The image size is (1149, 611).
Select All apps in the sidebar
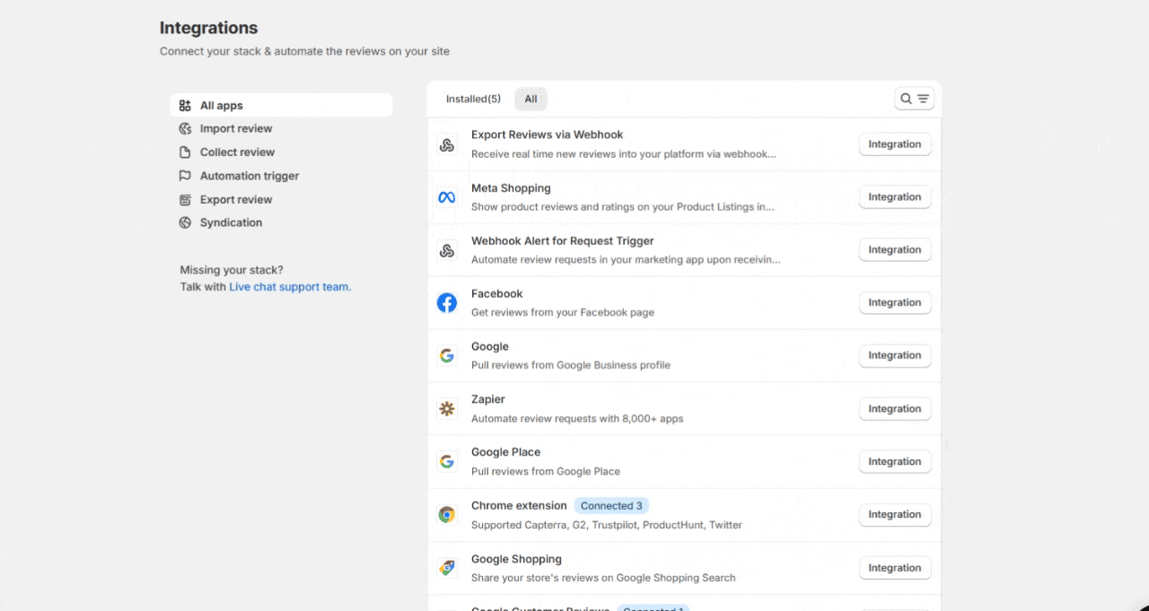click(x=221, y=106)
